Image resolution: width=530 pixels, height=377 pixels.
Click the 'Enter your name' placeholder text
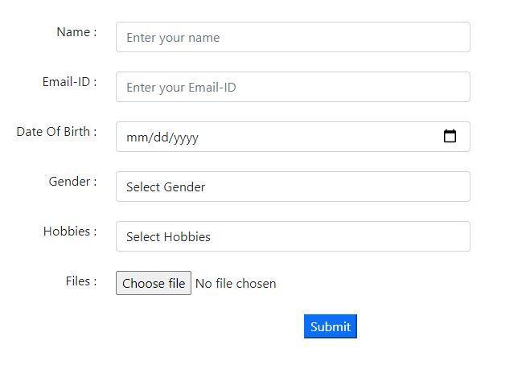point(173,38)
